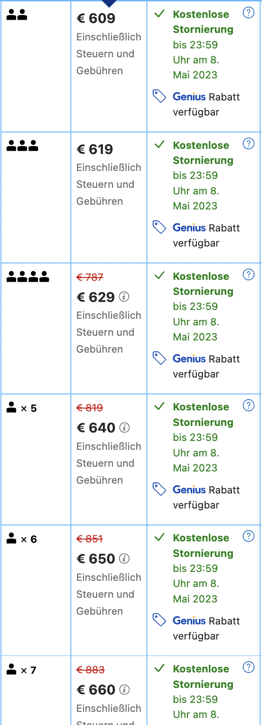This screenshot has height=725, width=262.
Task: Click Genius tag icon in × 5 row
Action: pyautogui.click(x=160, y=489)
